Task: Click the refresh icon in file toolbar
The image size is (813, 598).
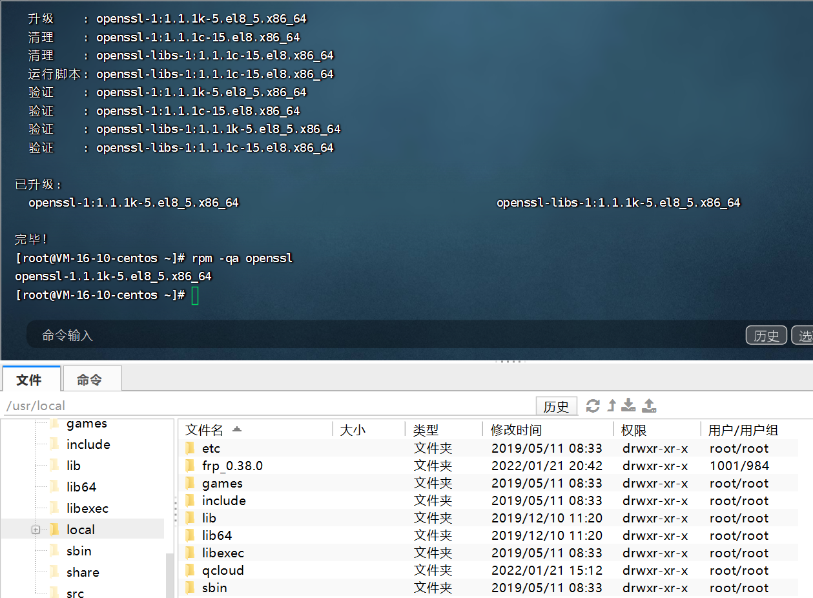Action: [x=593, y=406]
